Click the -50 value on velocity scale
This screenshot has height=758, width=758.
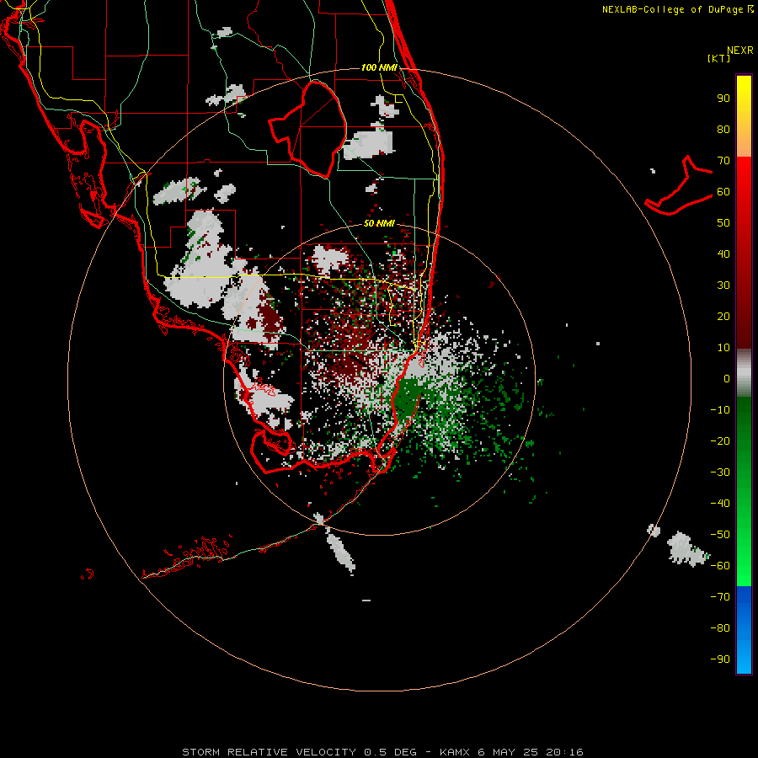pyautogui.click(x=720, y=535)
